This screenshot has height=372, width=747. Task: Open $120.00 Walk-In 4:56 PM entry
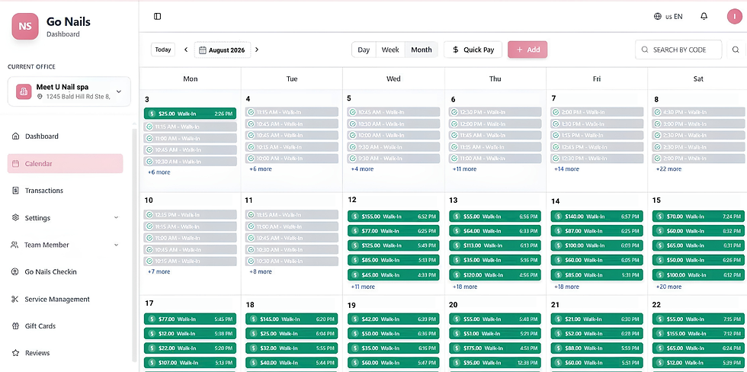pyautogui.click(x=495, y=275)
